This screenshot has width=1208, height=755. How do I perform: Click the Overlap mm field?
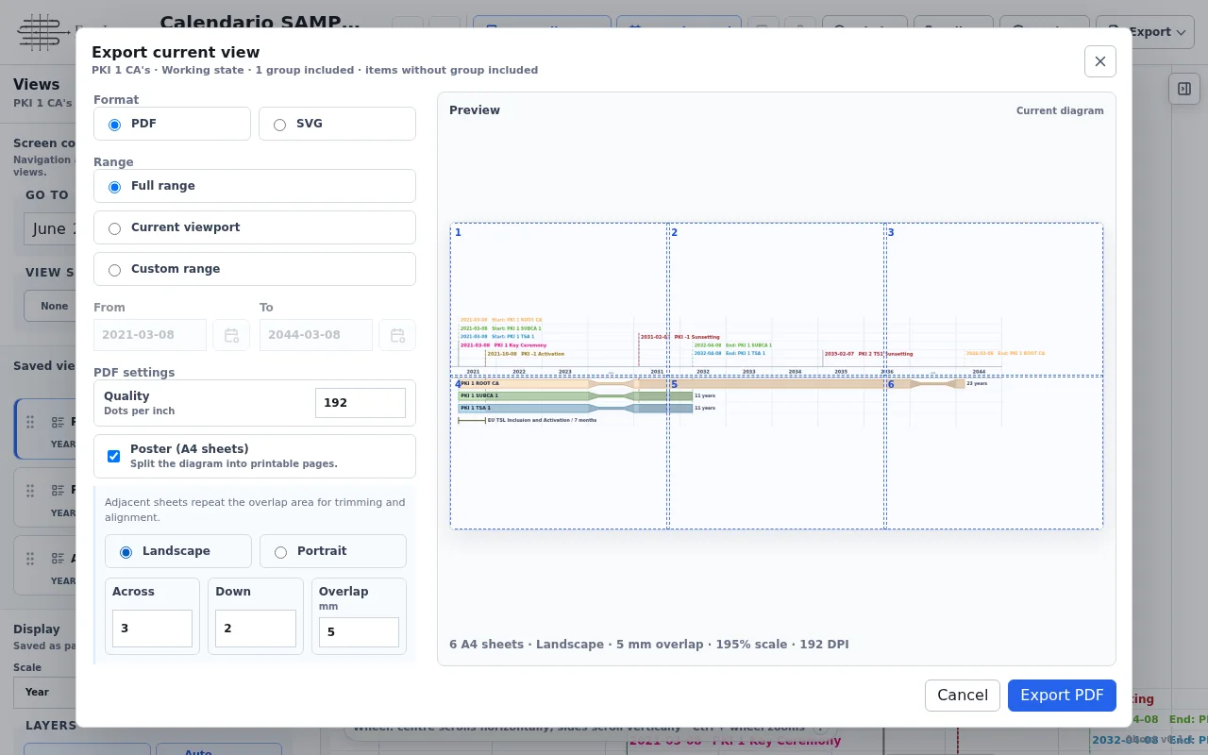pyautogui.click(x=359, y=632)
